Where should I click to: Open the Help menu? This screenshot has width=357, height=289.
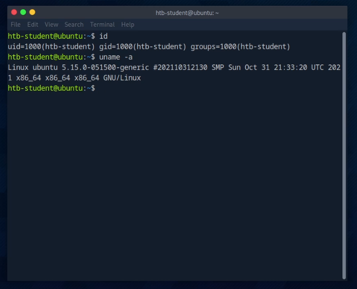click(x=127, y=24)
